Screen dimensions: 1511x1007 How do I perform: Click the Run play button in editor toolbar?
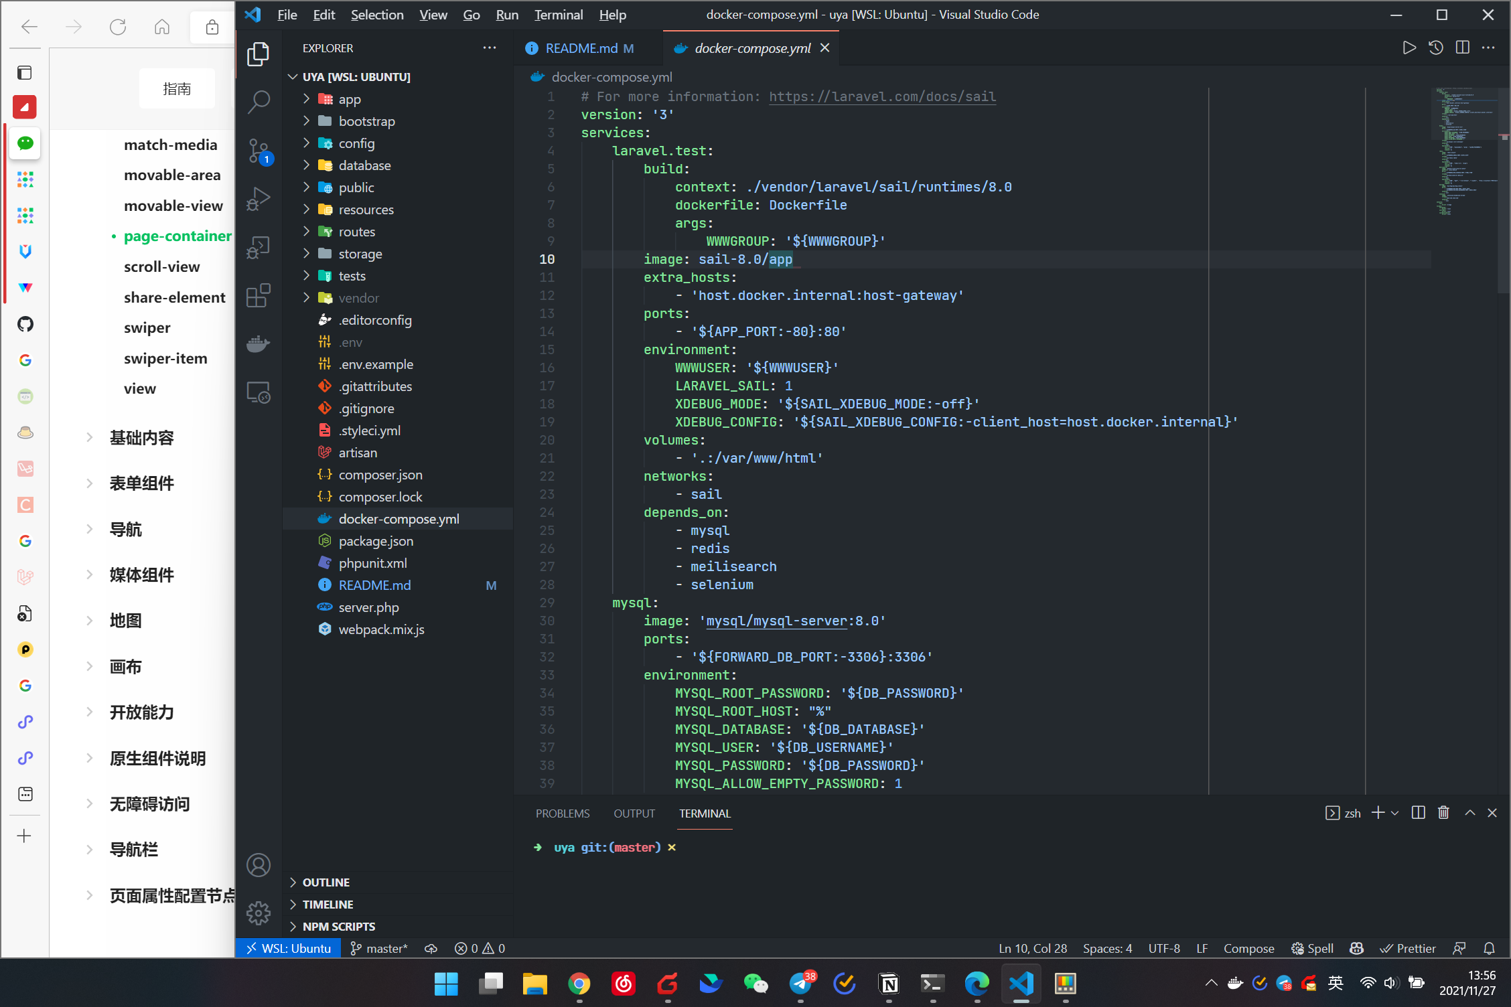1409,48
